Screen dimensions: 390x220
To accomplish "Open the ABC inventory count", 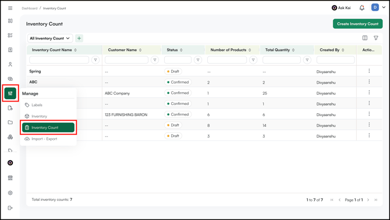I will 33,82.
